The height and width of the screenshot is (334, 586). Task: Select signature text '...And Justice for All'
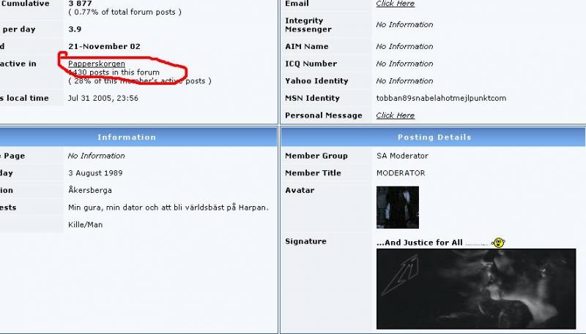tap(420, 243)
